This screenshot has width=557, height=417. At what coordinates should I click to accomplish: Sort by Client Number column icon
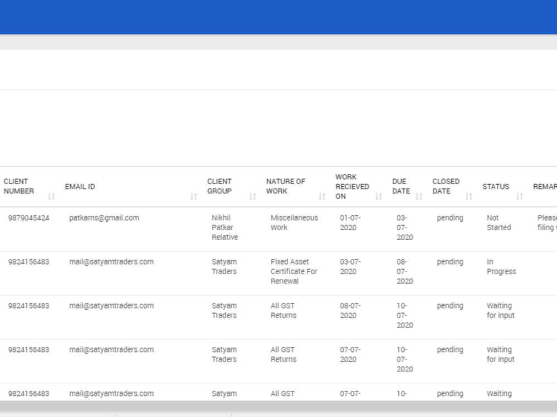(51, 196)
